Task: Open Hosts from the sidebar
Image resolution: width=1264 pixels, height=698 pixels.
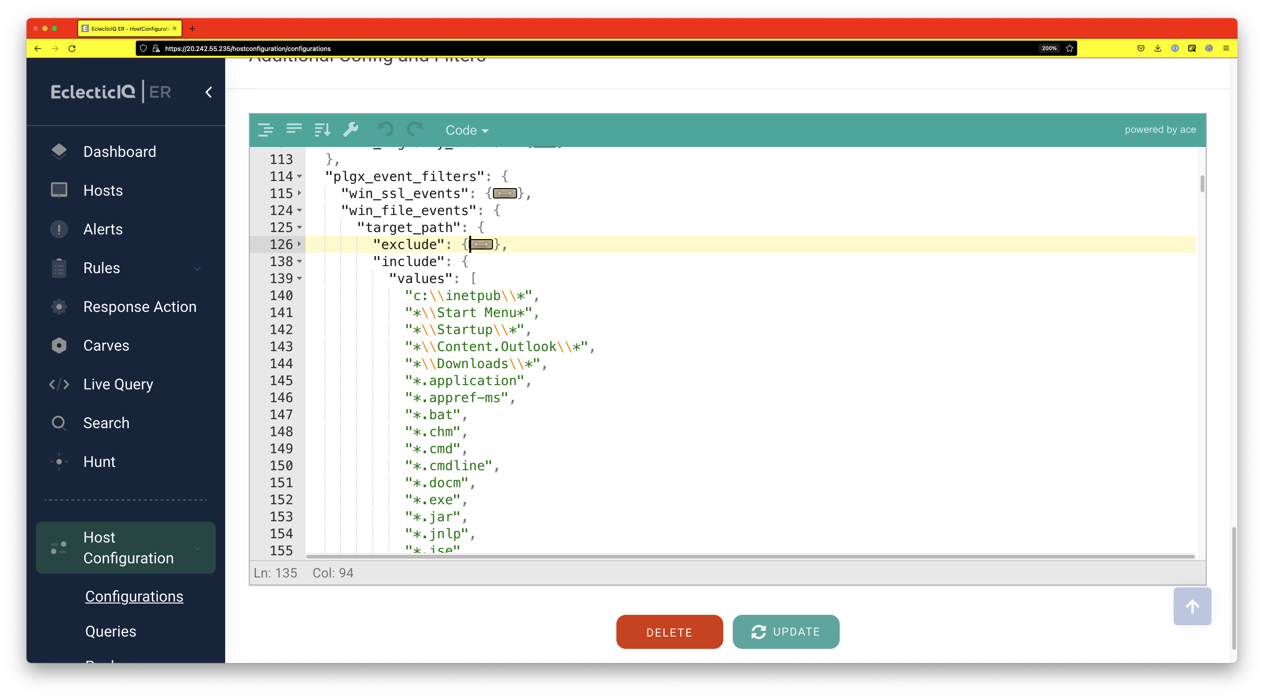Action: click(x=103, y=190)
